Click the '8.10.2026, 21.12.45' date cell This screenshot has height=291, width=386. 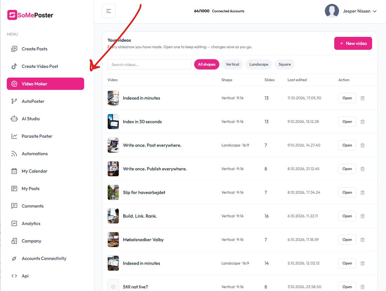[303, 169]
